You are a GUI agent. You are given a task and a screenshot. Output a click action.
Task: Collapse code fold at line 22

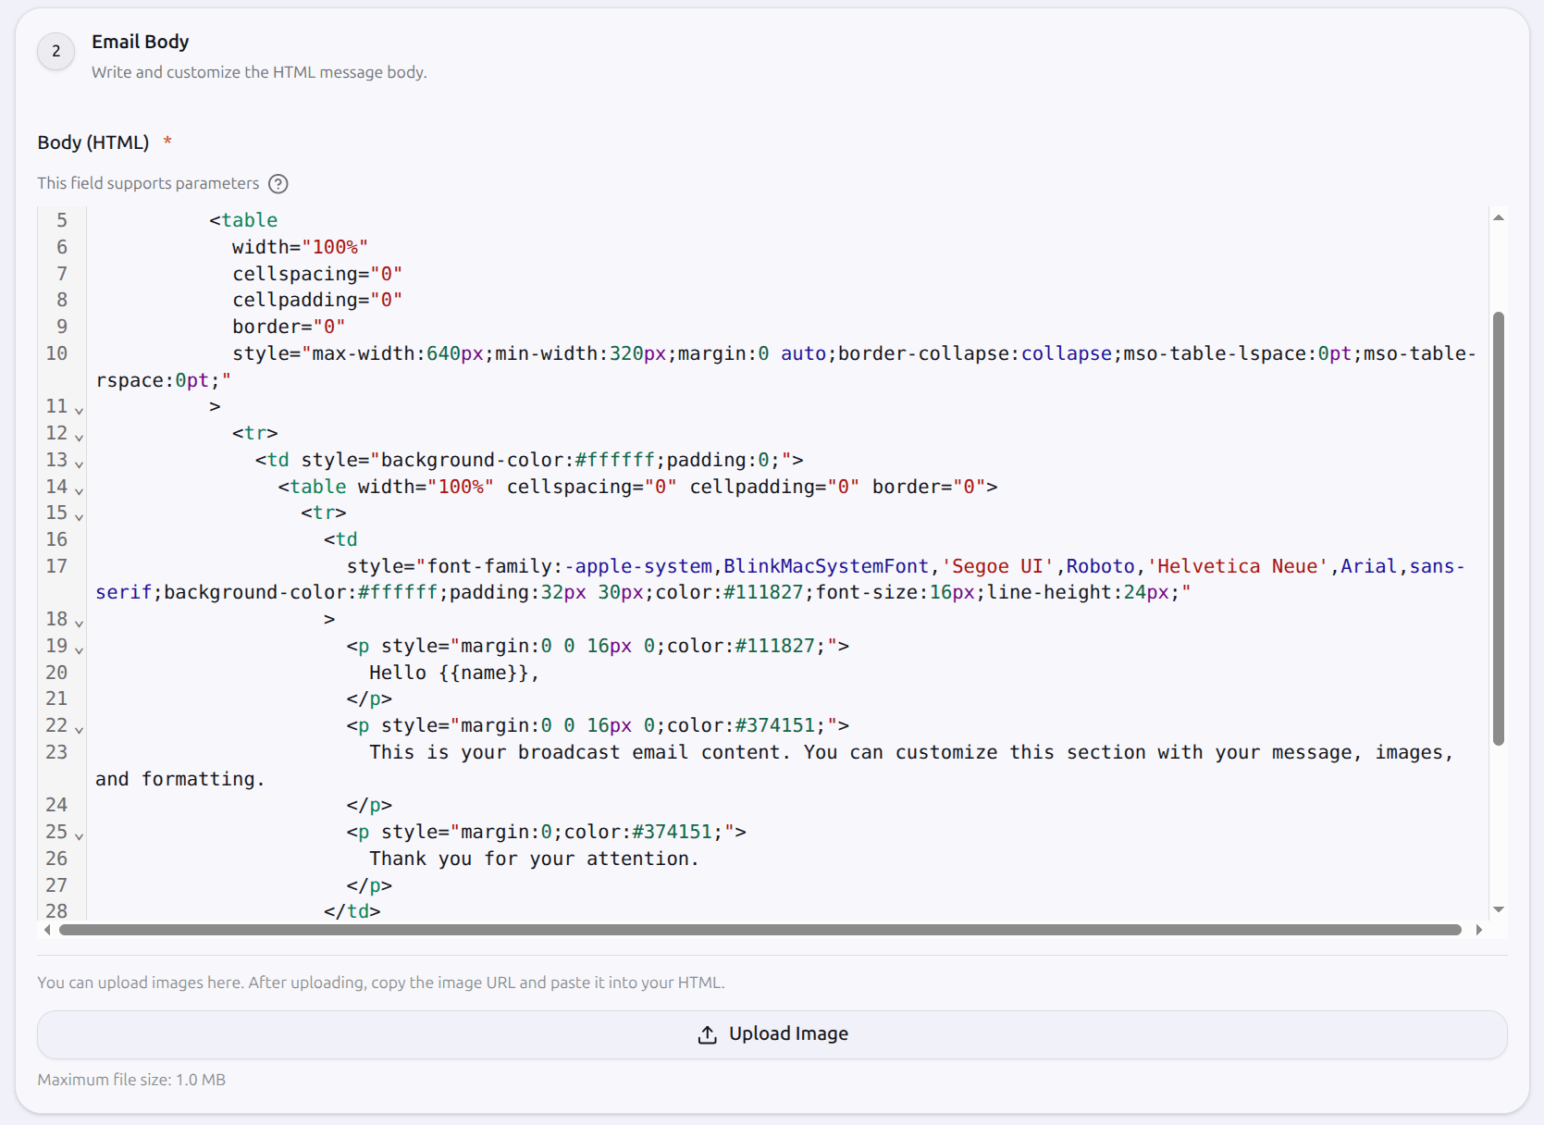80,729
